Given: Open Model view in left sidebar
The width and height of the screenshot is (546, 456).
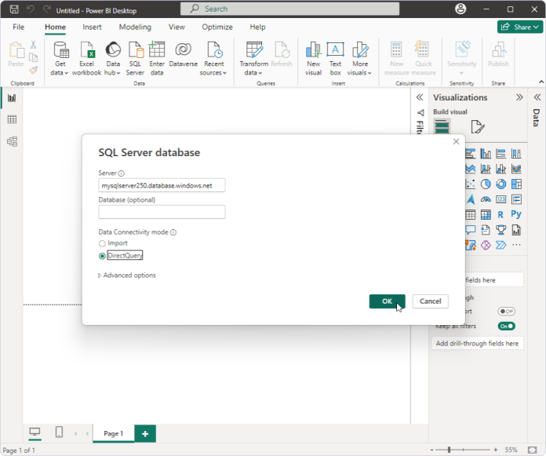Looking at the screenshot, I should pyautogui.click(x=12, y=141).
